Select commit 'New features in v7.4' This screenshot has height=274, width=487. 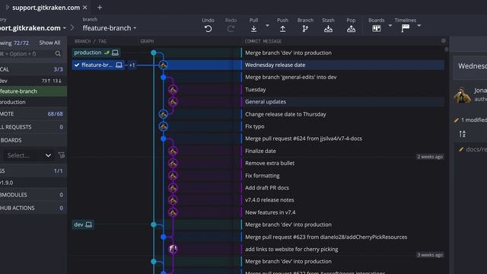point(270,212)
